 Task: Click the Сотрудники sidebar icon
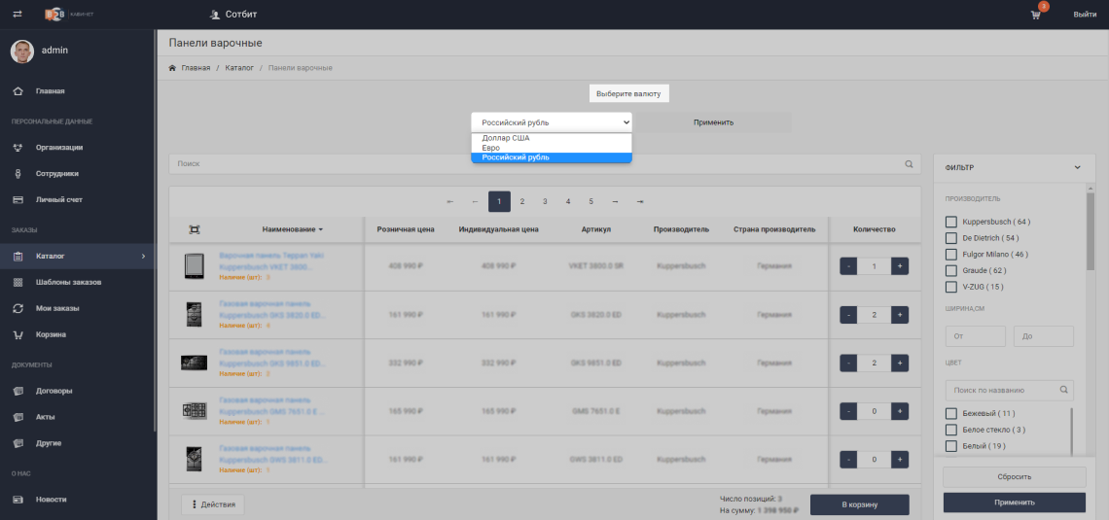(x=19, y=174)
